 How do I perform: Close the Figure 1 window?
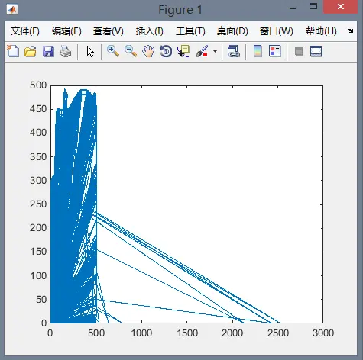point(341,7)
